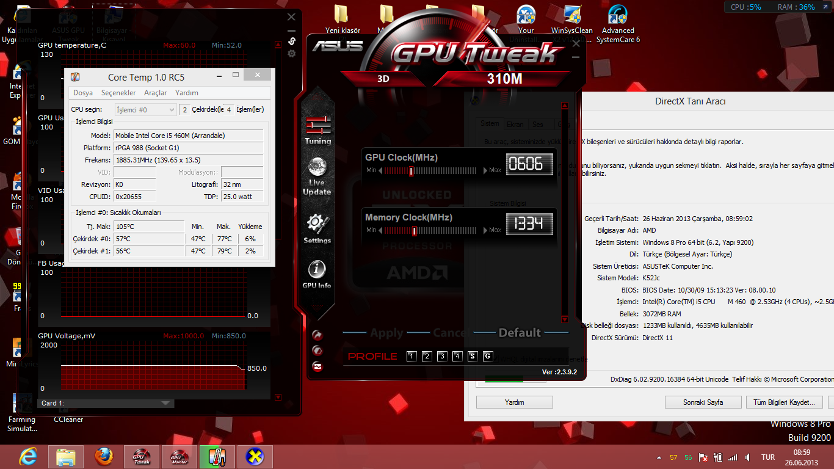Click the Memory Clock slider handle
834x469 pixels.
coord(415,231)
